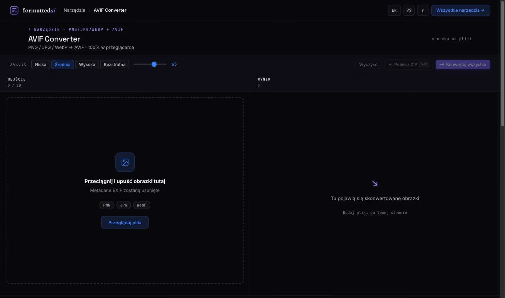This screenshot has height=298, width=505.
Task: Click the WebP format badge
Action: click(141, 205)
